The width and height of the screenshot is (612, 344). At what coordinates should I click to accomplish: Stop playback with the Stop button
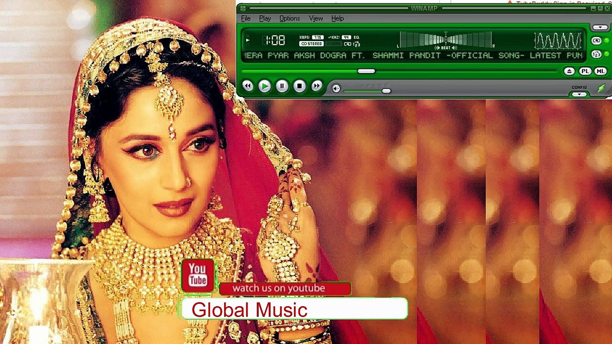tap(299, 86)
